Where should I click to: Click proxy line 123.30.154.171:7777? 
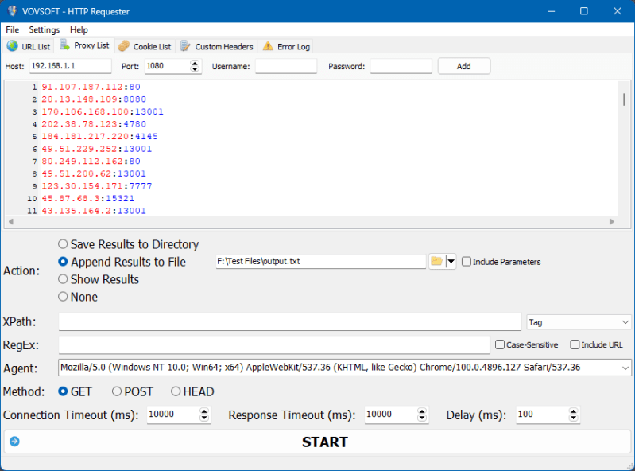(97, 185)
